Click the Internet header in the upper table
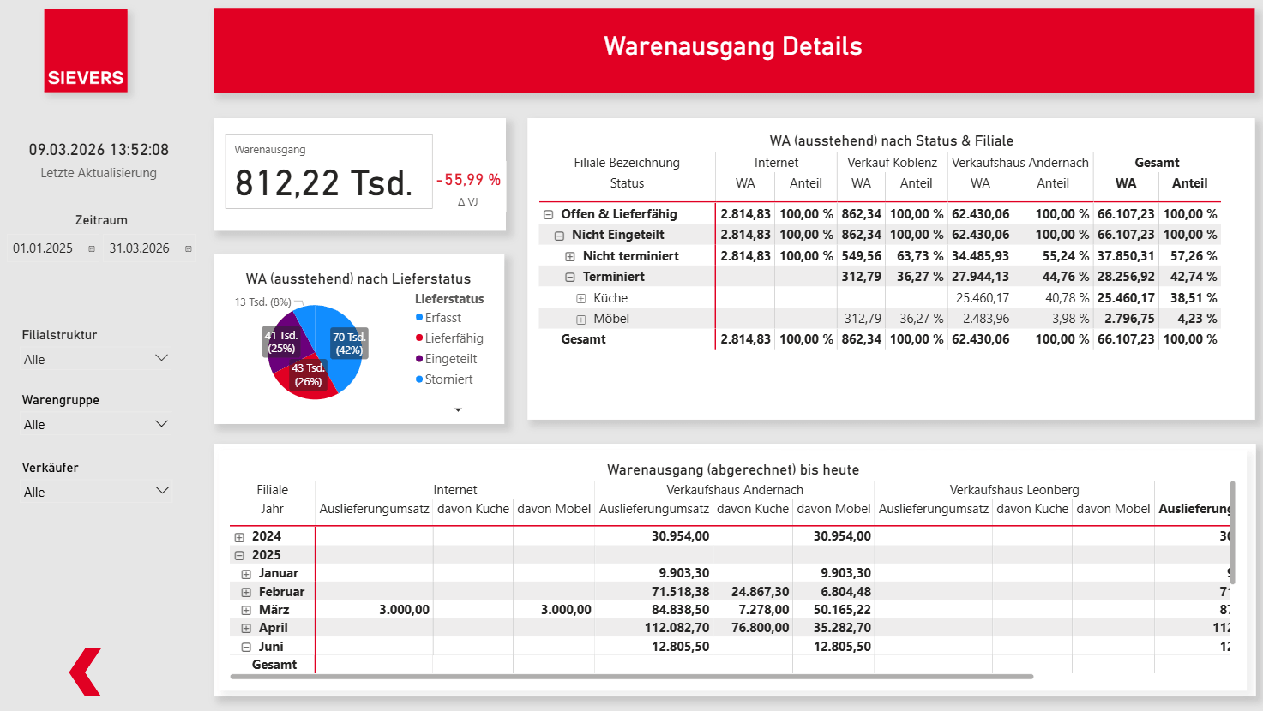The height and width of the screenshot is (711, 1263). coord(776,163)
